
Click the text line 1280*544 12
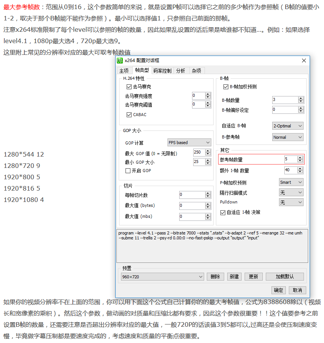23,154
